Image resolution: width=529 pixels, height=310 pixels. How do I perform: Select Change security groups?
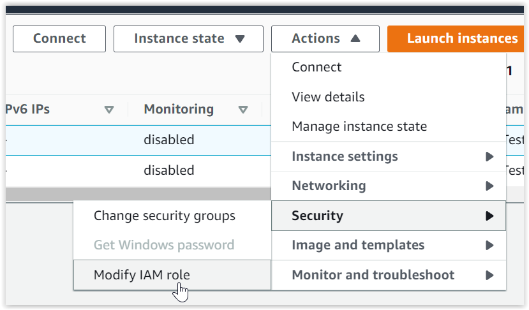pyautogui.click(x=165, y=216)
